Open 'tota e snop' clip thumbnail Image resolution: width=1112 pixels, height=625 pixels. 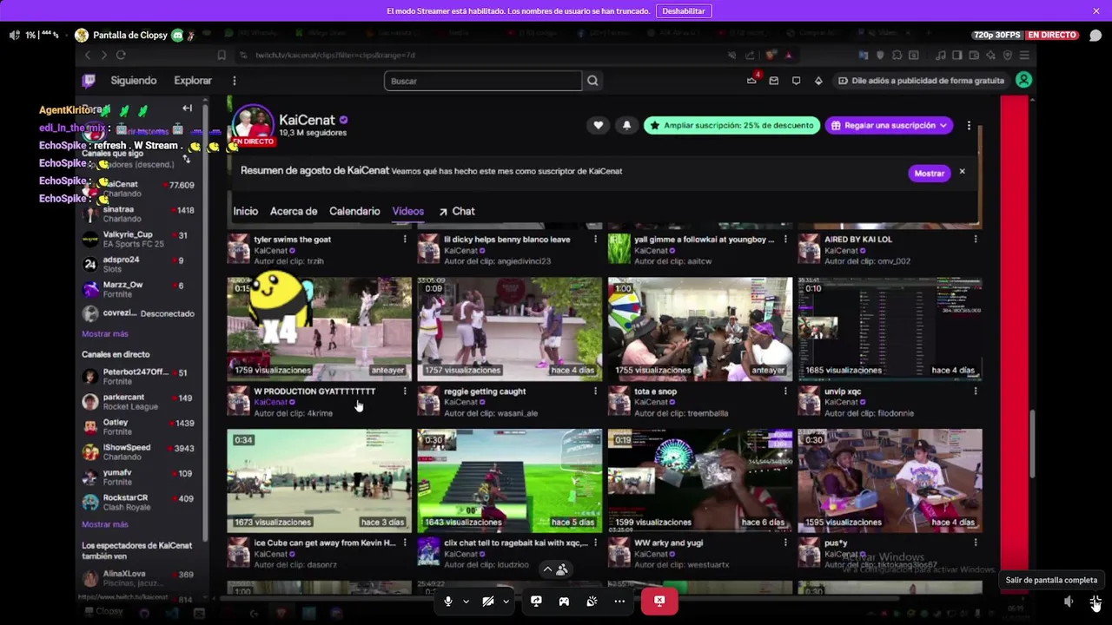tap(700, 329)
